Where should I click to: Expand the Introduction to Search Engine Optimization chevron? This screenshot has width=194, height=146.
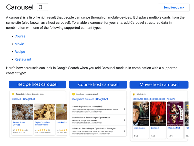[x=125, y=120]
